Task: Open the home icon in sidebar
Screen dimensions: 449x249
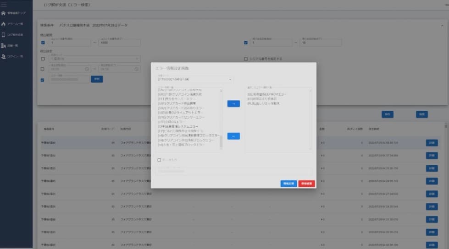Action: [4, 13]
